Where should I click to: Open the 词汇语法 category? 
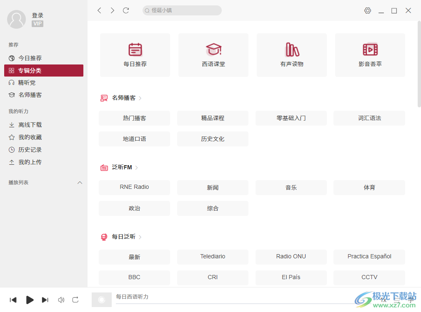(369, 118)
